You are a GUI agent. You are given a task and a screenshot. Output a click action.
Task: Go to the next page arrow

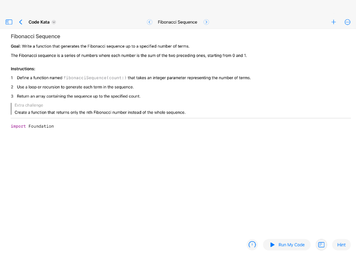(x=206, y=22)
